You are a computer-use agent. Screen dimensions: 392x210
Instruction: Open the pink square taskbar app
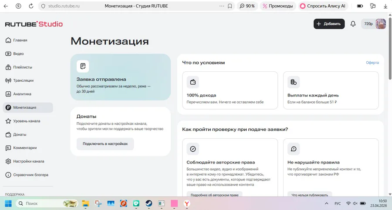(x=174, y=203)
